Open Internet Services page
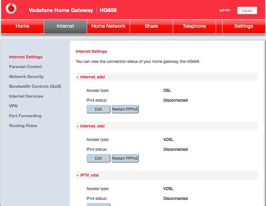Image resolution: width=266 pixels, height=206 pixels. click(26, 96)
